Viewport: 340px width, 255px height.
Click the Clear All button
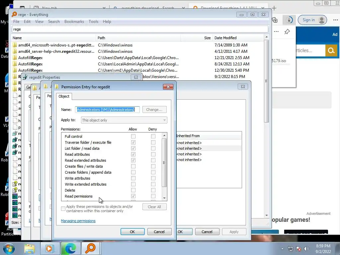pos(154,207)
